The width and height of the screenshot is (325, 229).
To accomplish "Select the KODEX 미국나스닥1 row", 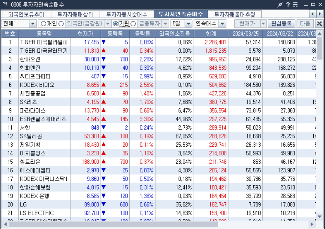I will [x=159, y=179].
